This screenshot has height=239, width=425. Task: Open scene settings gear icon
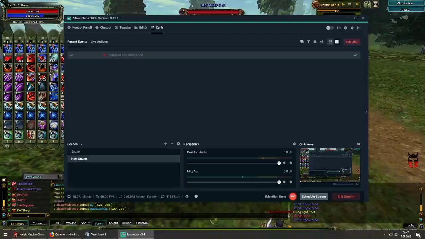tap(178, 144)
